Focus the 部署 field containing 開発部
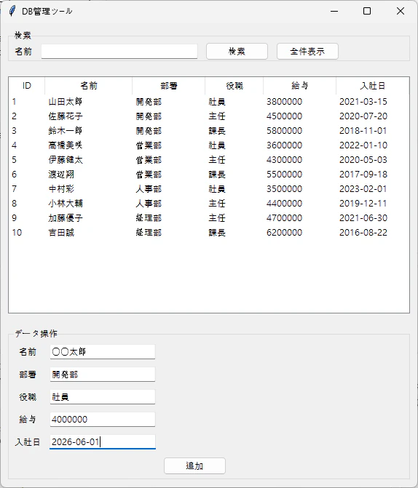Viewport: 418px width, 488px height. (x=103, y=375)
